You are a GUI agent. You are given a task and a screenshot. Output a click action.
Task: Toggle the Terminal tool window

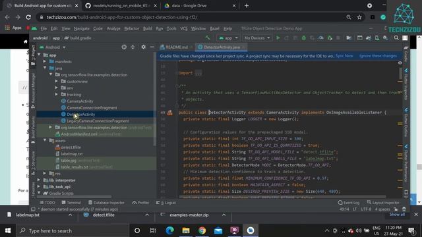click(x=71, y=203)
